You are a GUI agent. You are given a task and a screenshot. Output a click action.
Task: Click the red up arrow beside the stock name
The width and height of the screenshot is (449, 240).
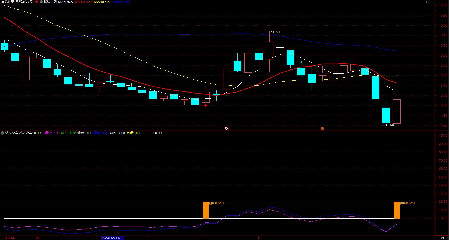(37, 2)
